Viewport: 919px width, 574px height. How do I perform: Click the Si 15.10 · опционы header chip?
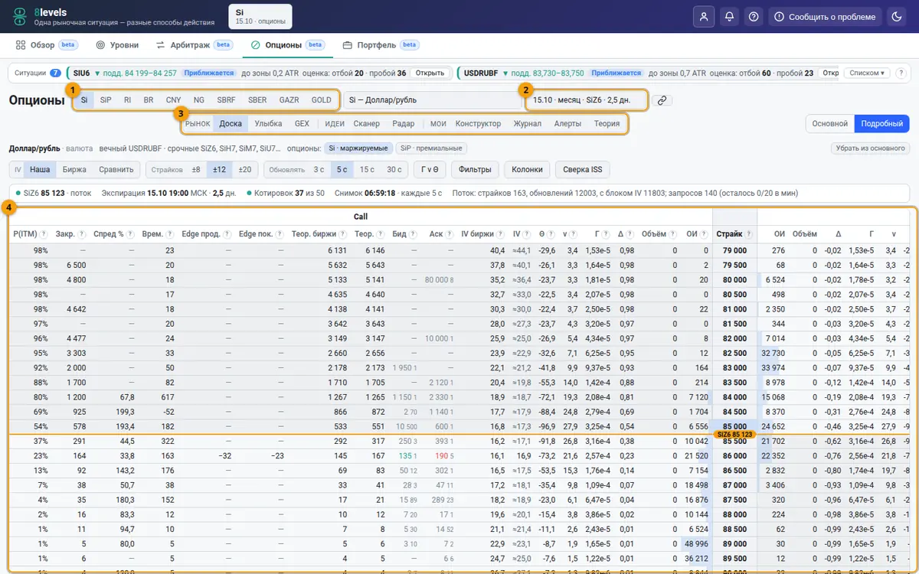click(x=260, y=17)
